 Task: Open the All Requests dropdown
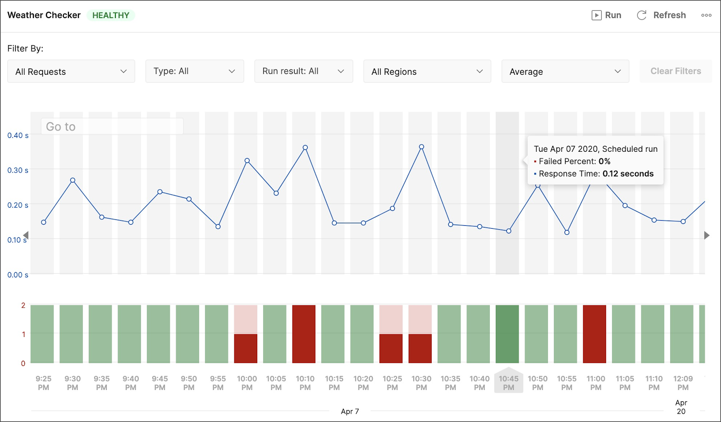(71, 71)
